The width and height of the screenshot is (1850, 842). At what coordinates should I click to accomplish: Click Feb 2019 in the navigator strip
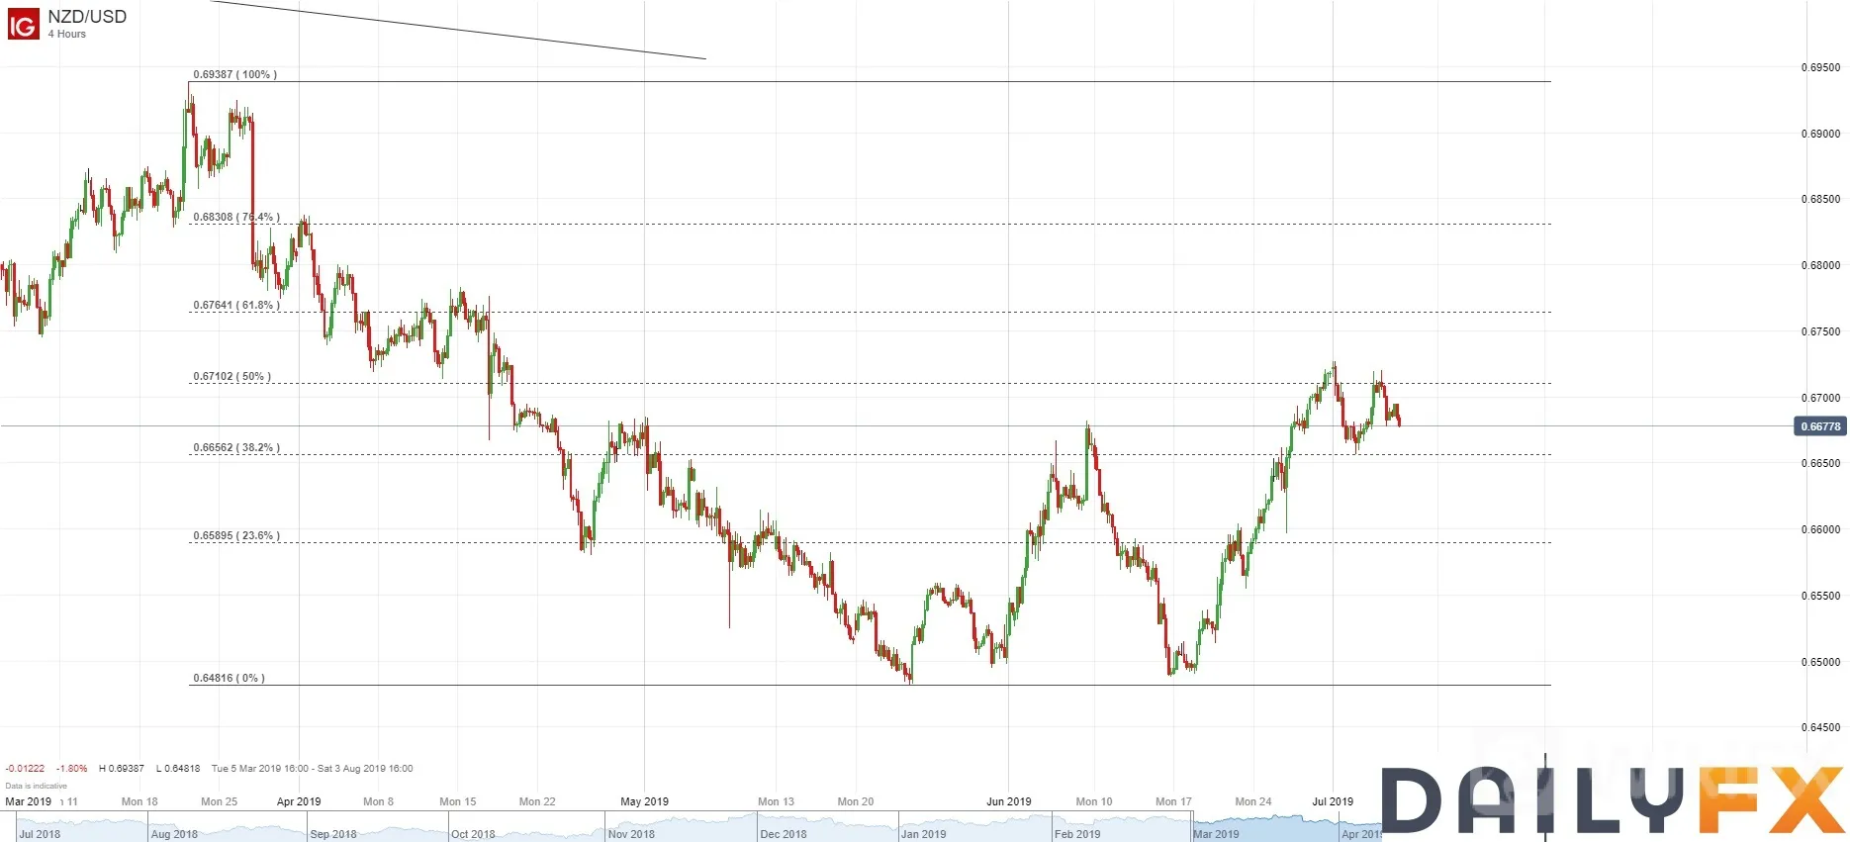pos(1077,834)
